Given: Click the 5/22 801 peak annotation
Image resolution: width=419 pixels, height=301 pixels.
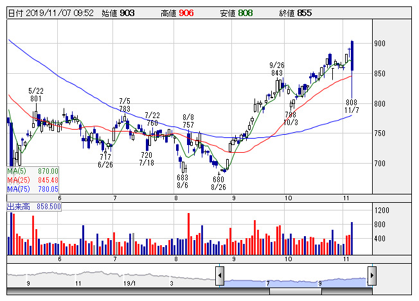Looking at the screenshot, I should pos(36,95).
